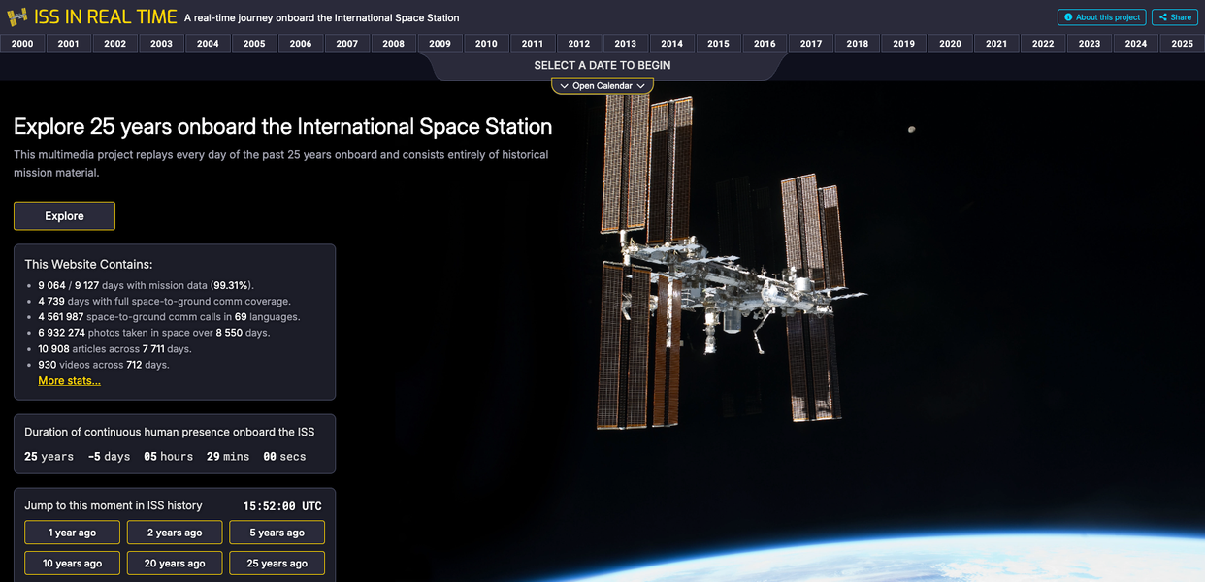Click the left chevron beside Open Calendar

564,86
